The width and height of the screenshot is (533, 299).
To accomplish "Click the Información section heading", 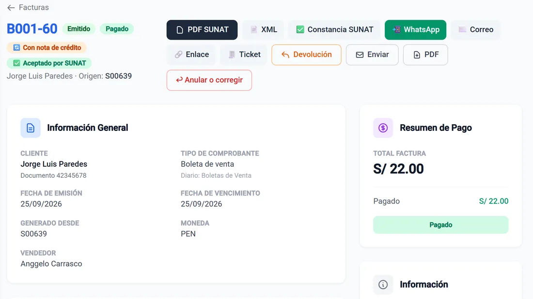I will click(x=424, y=285).
